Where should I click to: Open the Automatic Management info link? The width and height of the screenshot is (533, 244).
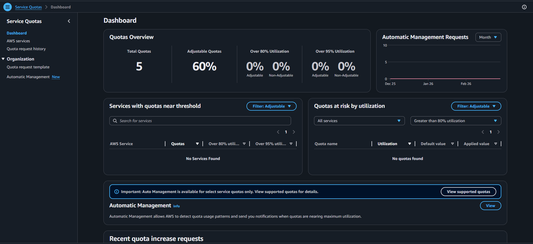coord(176,206)
